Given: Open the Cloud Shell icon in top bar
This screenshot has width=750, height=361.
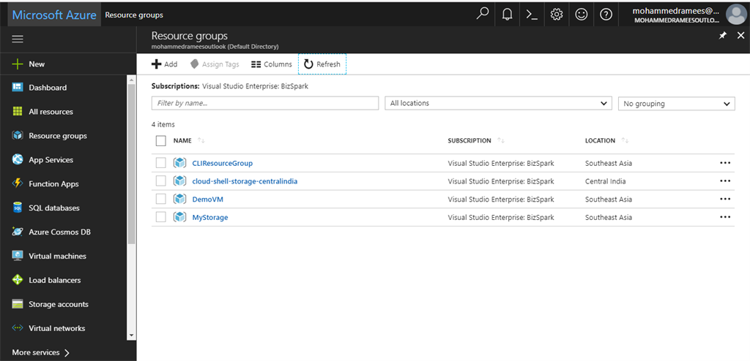Looking at the screenshot, I should pyautogui.click(x=532, y=15).
